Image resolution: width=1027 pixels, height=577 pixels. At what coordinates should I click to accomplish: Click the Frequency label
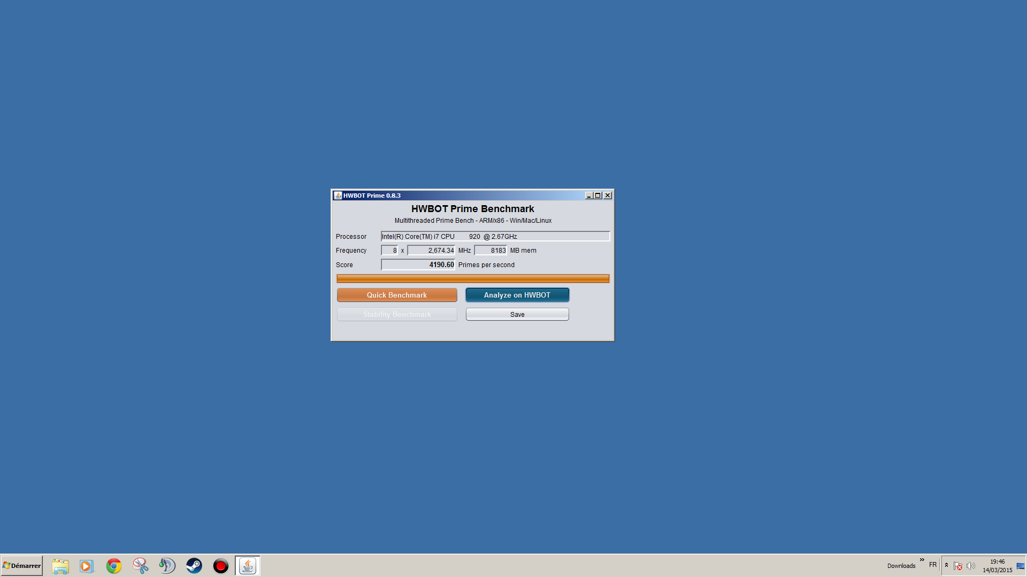coord(351,251)
